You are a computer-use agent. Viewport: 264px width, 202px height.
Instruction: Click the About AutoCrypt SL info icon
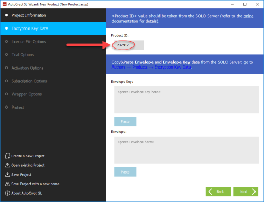point(7,193)
